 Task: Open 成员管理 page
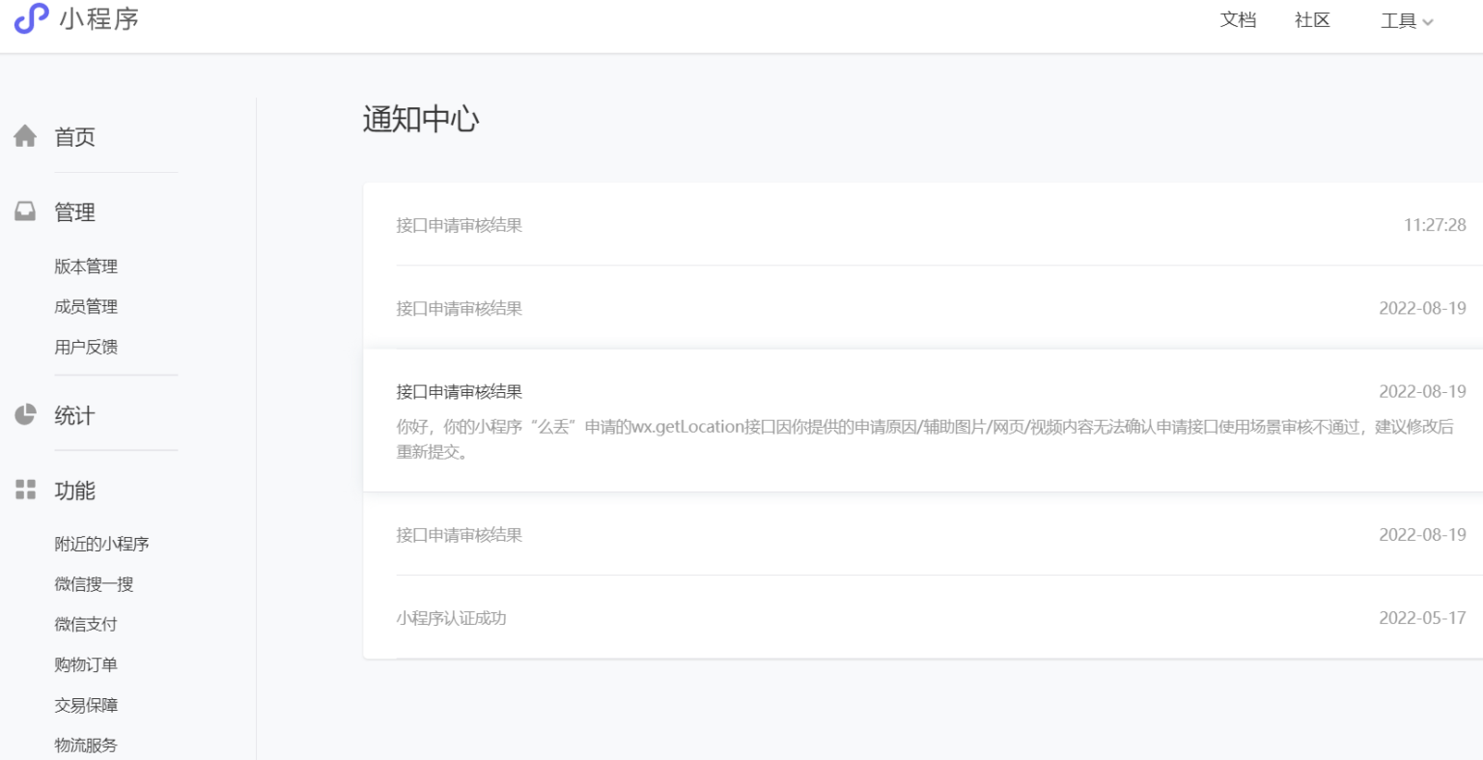tap(87, 306)
